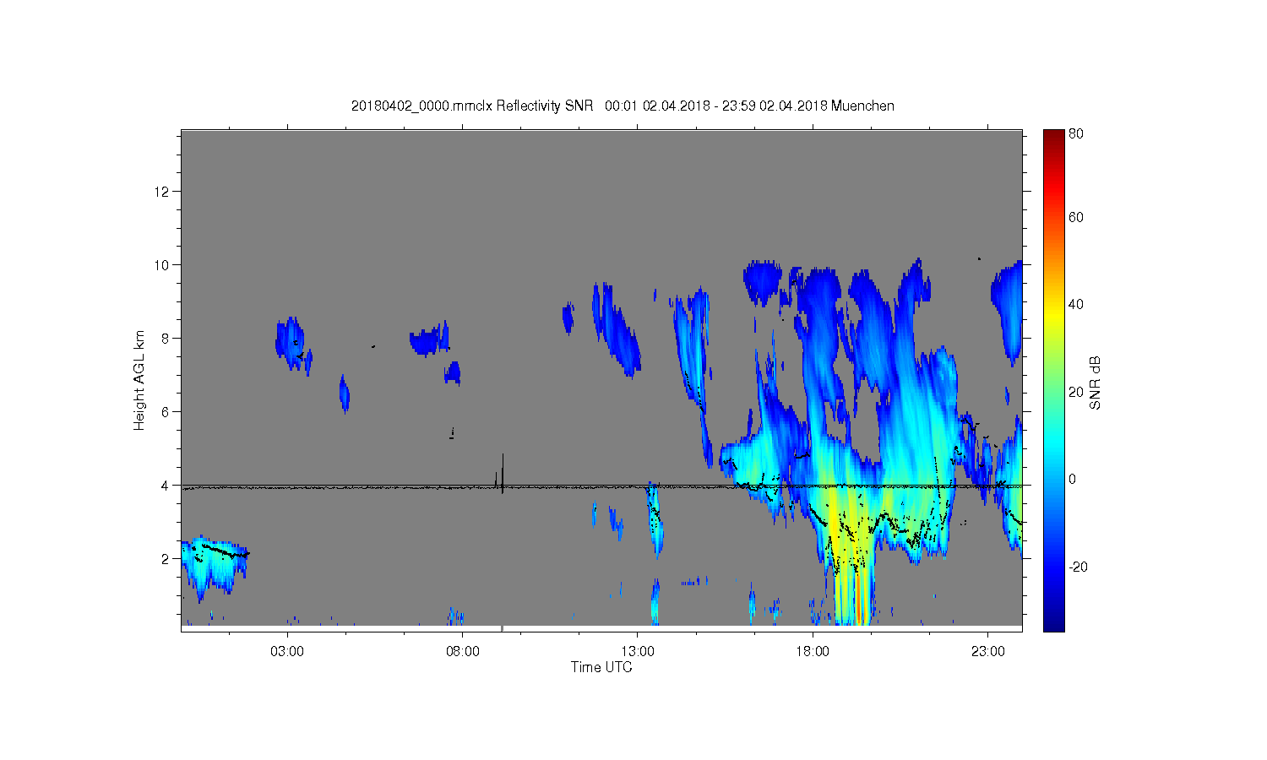The width and height of the screenshot is (1267, 760).
Task: Click the black spike near 09:00 at 4 km
Action: pyautogui.click(x=502, y=473)
